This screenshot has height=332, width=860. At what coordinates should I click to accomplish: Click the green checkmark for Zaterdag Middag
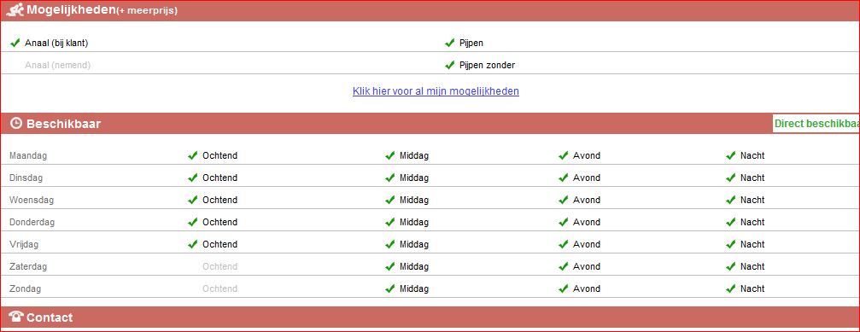[390, 266]
